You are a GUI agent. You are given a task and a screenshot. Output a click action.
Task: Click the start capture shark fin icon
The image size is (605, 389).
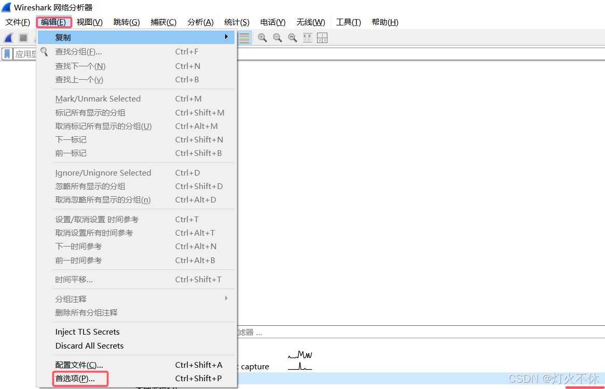pos(8,38)
